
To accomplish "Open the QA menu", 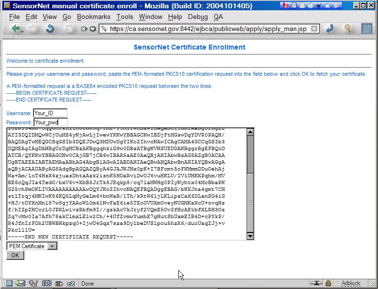I will pos(218,17).
